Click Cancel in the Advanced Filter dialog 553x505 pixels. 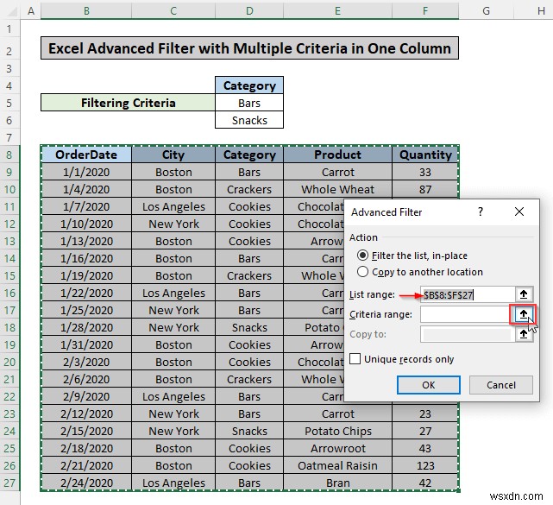click(500, 385)
